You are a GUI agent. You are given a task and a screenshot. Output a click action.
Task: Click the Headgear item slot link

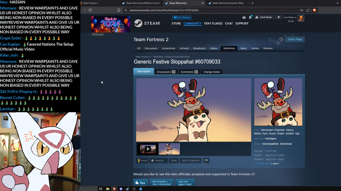271,139
